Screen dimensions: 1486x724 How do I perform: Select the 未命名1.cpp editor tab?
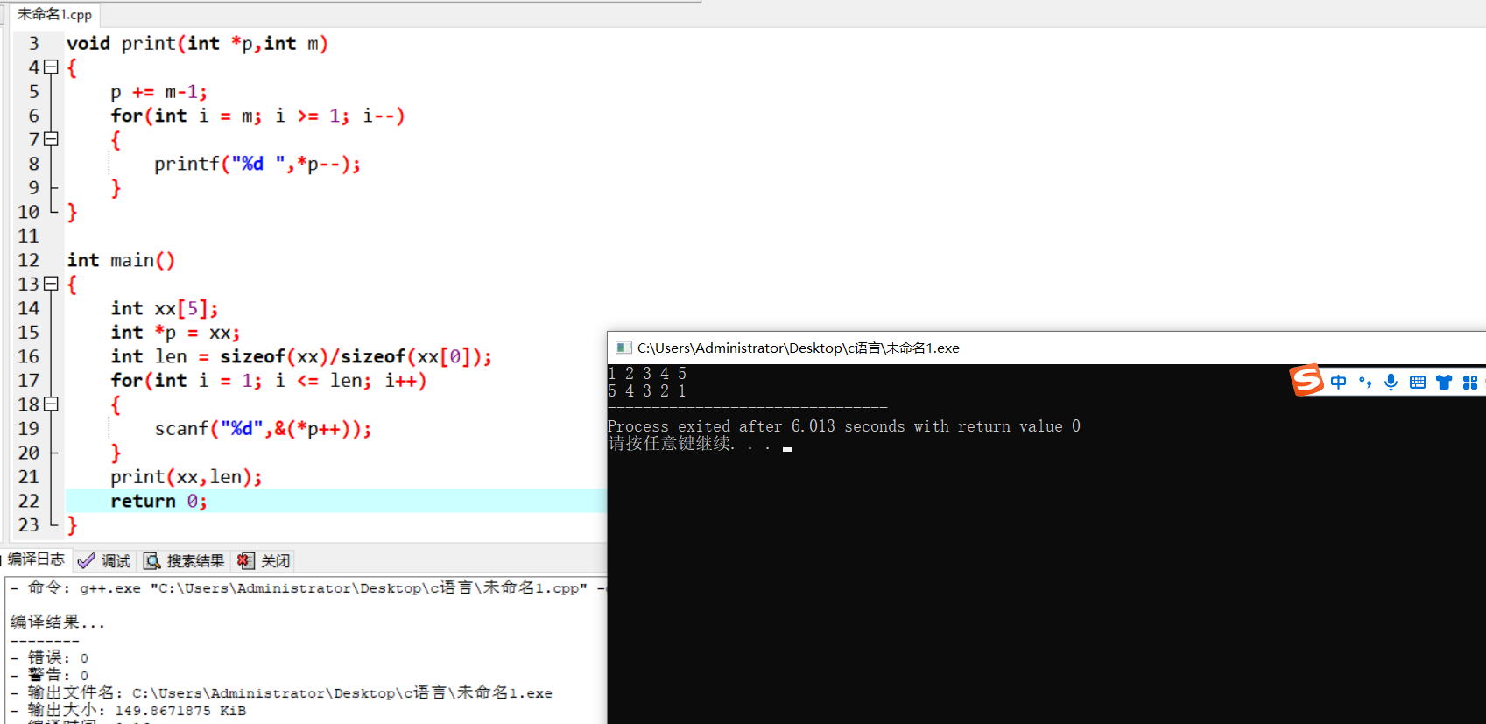pyautogui.click(x=54, y=14)
